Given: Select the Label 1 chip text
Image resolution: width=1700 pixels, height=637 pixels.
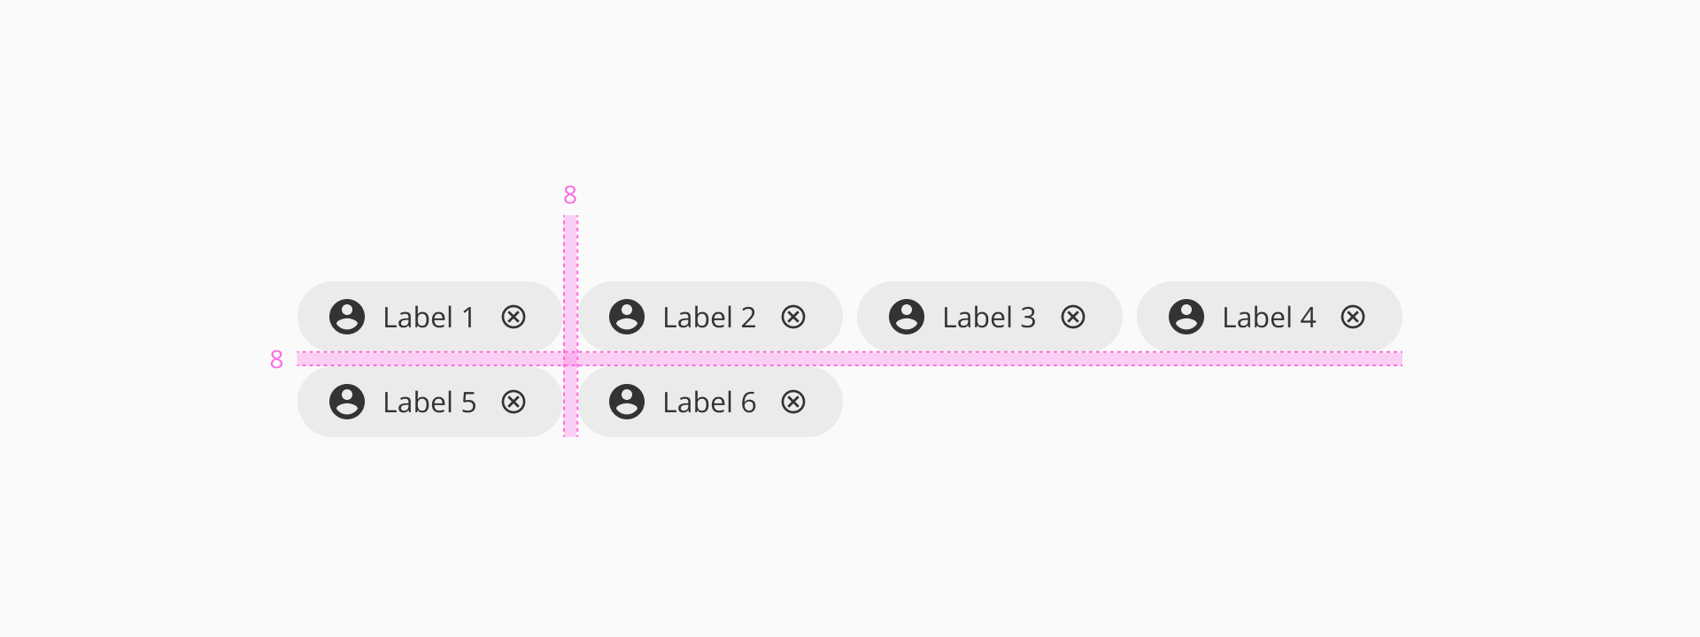Looking at the screenshot, I should point(429,317).
